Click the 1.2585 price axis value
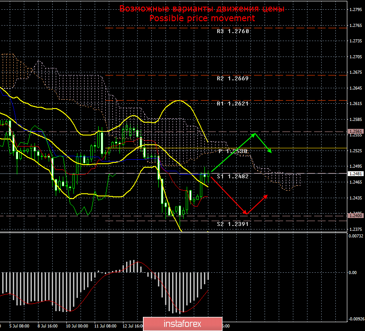 tap(356, 120)
